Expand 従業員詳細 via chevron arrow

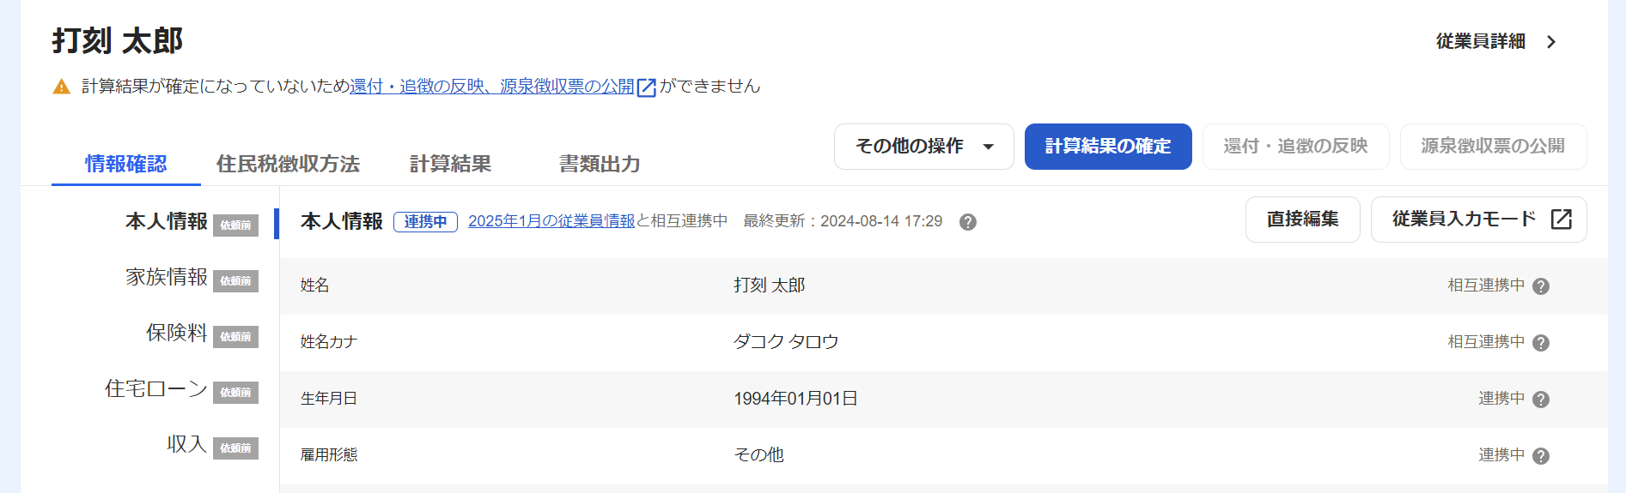coord(1551,42)
